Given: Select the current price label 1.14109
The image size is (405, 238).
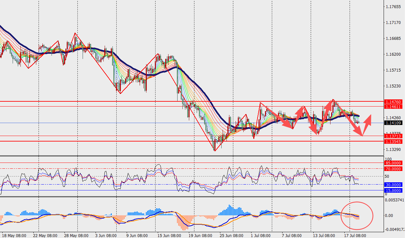Looking at the screenshot, I should (x=394, y=123).
